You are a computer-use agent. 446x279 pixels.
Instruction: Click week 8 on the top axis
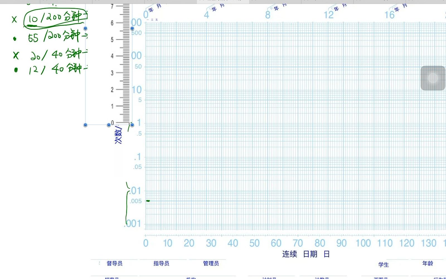click(268, 15)
